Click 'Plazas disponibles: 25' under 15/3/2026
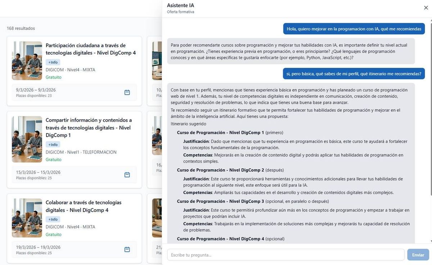 click(34, 178)
